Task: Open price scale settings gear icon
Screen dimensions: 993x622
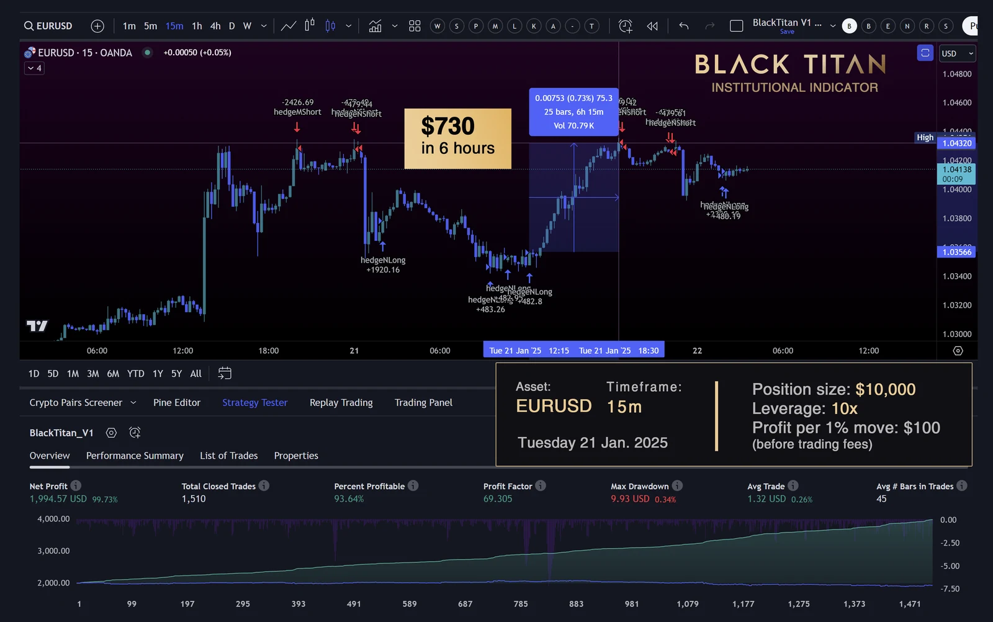Action: point(958,351)
